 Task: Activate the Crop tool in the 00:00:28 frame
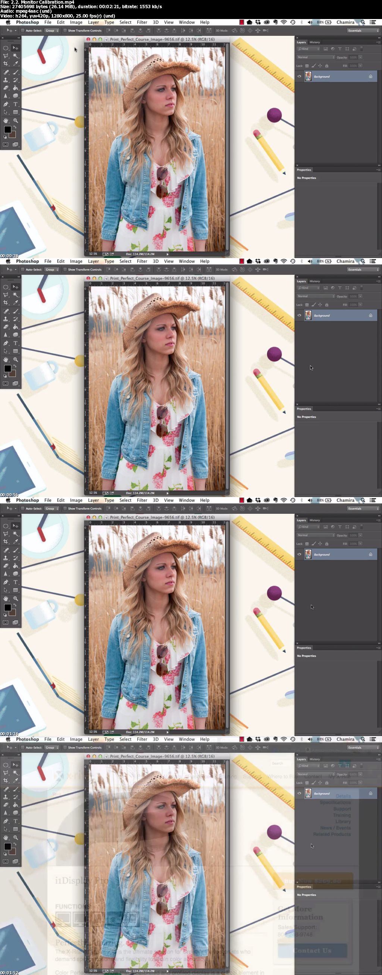[6, 64]
